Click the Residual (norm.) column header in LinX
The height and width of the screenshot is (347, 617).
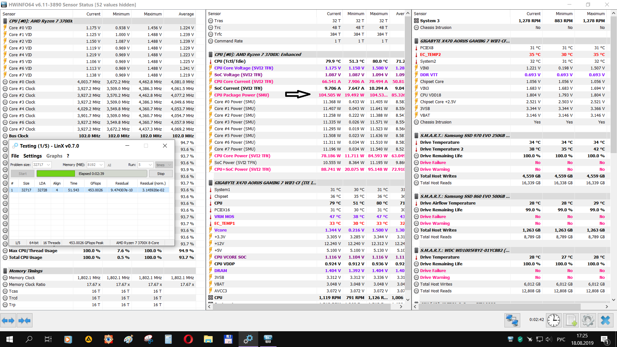(x=153, y=183)
